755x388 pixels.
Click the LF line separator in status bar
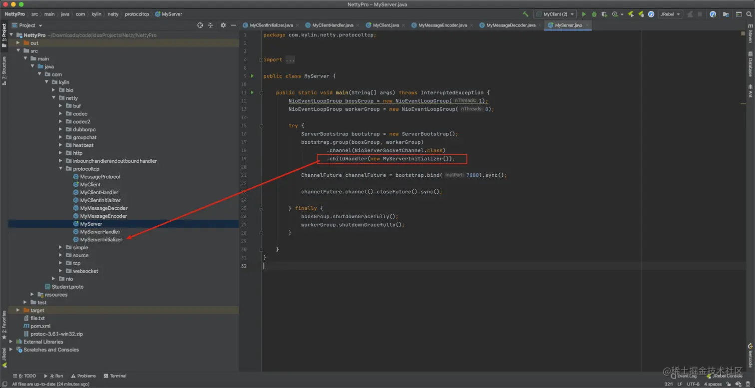680,384
